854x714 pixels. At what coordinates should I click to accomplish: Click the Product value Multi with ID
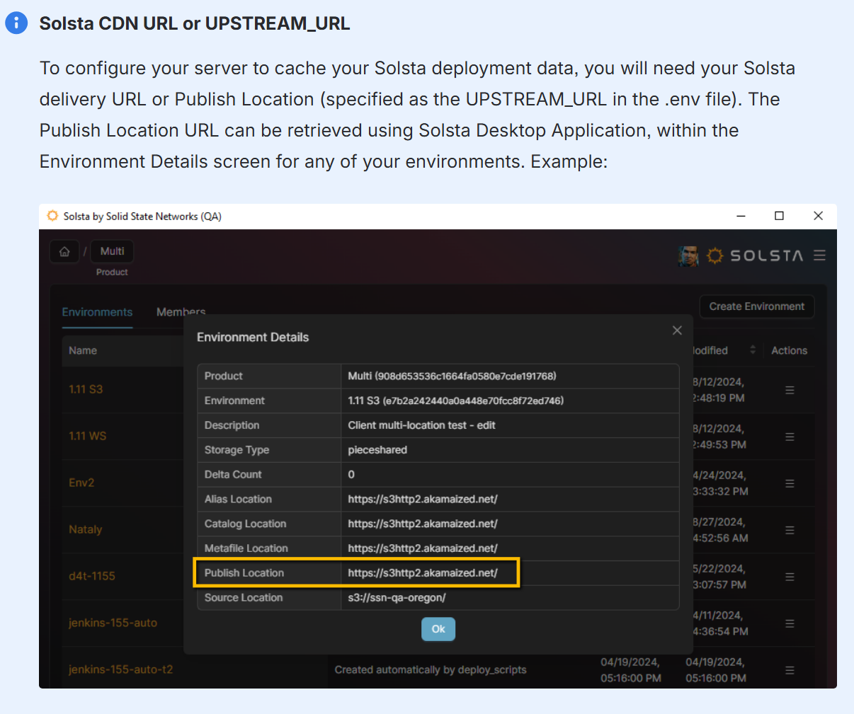click(x=452, y=376)
